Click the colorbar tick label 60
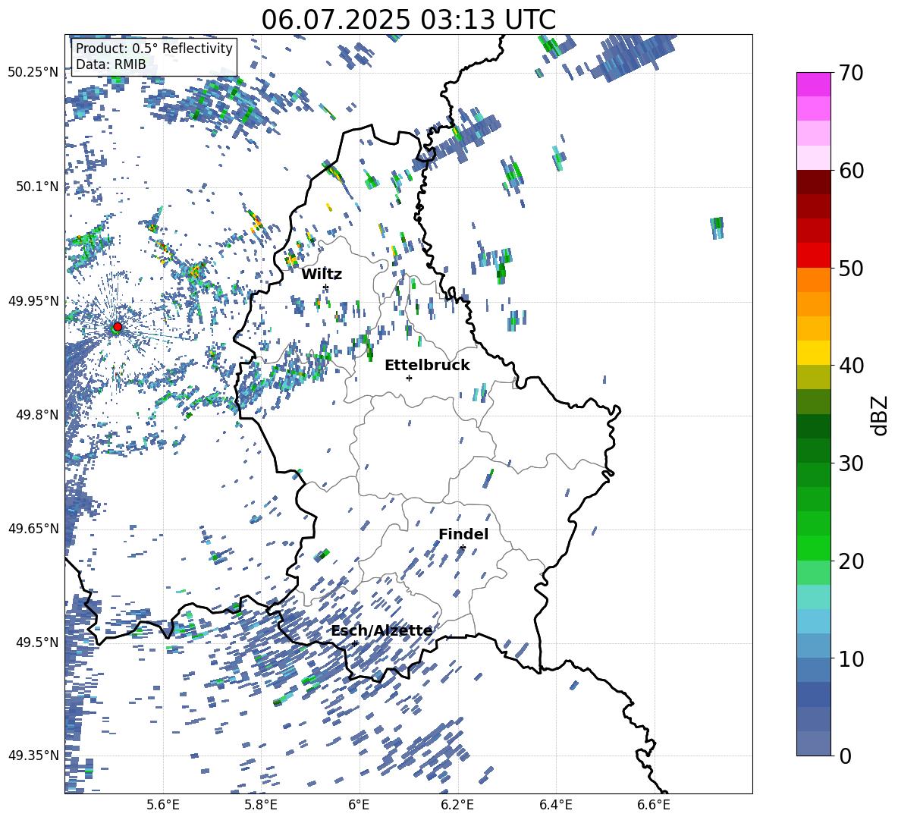898x820 pixels. (851, 171)
